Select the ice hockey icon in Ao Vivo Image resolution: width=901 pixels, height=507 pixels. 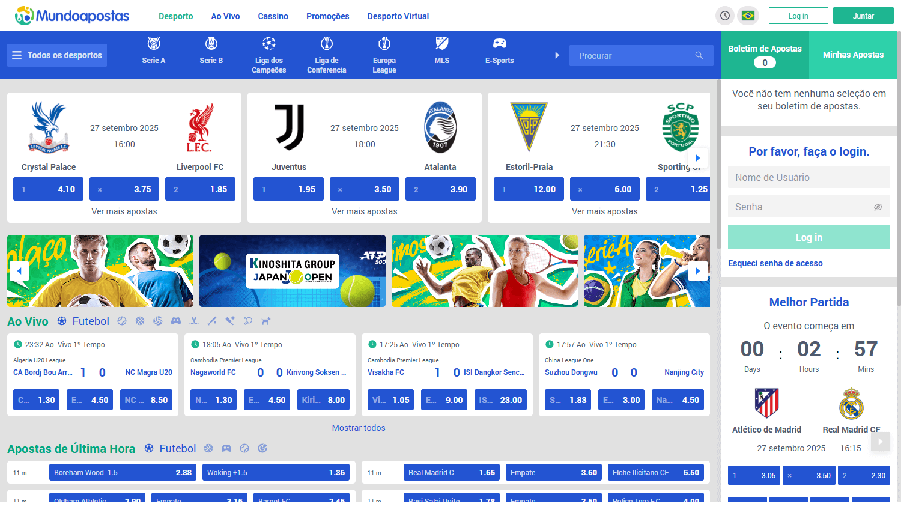point(194,321)
